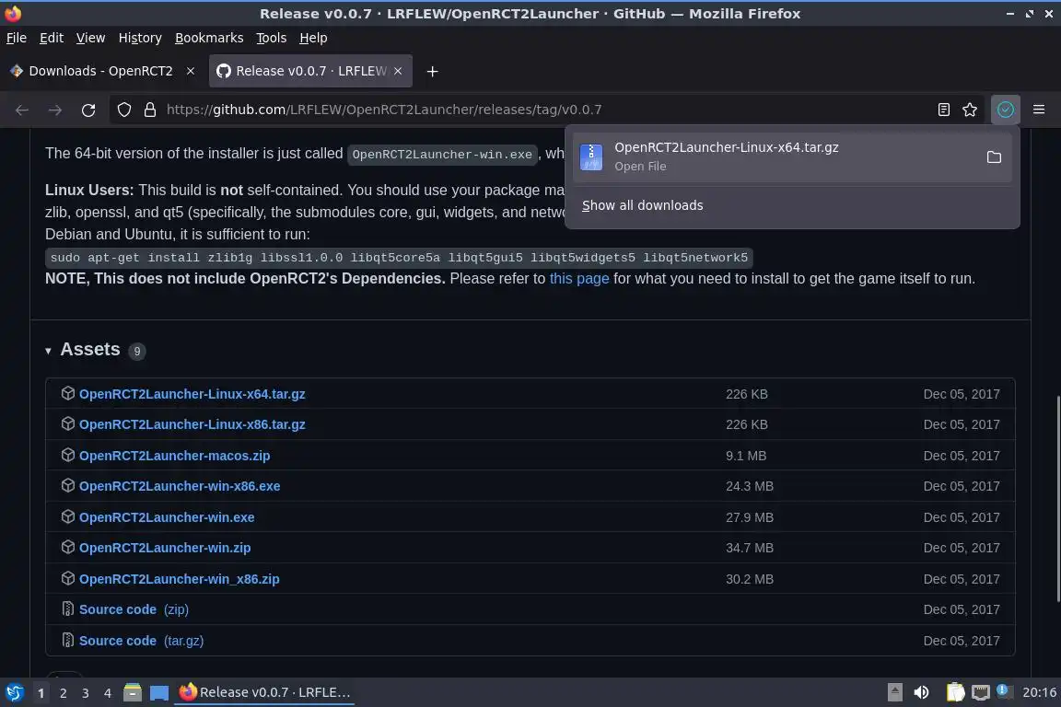Click the blue desktop icon in taskbar
The width and height of the screenshot is (1061, 707).
click(x=158, y=693)
